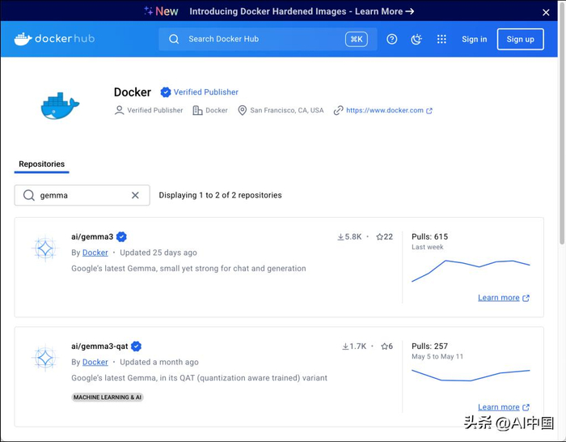Viewport: 566px width, 442px height.
Task: Click the magnifier in repository filter box
Action: 29,195
